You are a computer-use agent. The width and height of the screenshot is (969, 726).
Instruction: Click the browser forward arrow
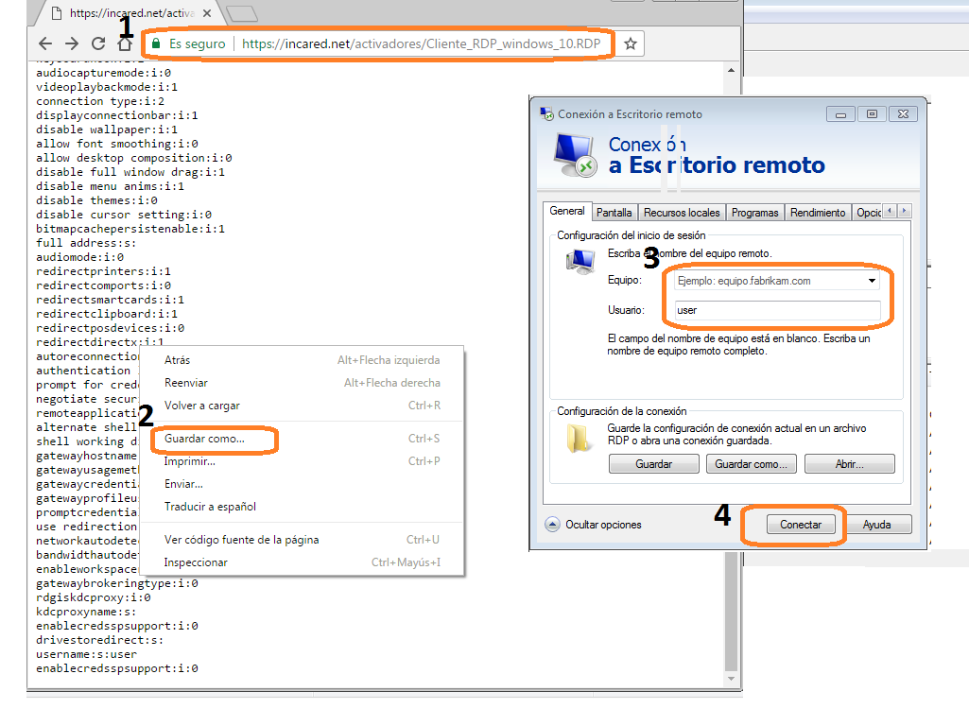tap(71, 43)
